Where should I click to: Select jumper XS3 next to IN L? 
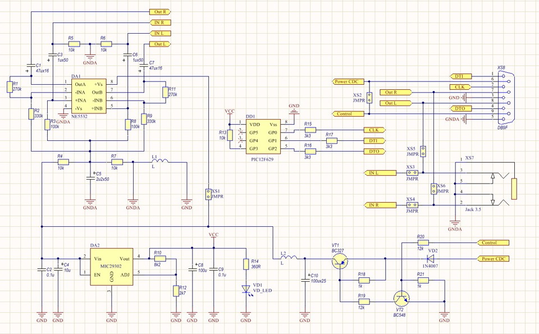(x=412, y=172)
